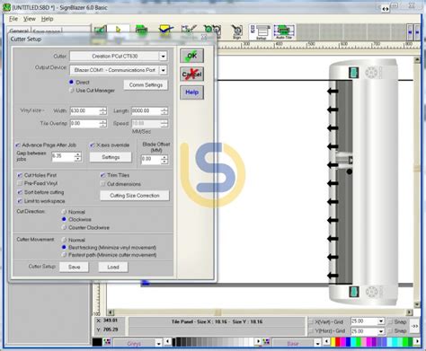
Task: Open the Cutter model dropdown
Action: 163,56
